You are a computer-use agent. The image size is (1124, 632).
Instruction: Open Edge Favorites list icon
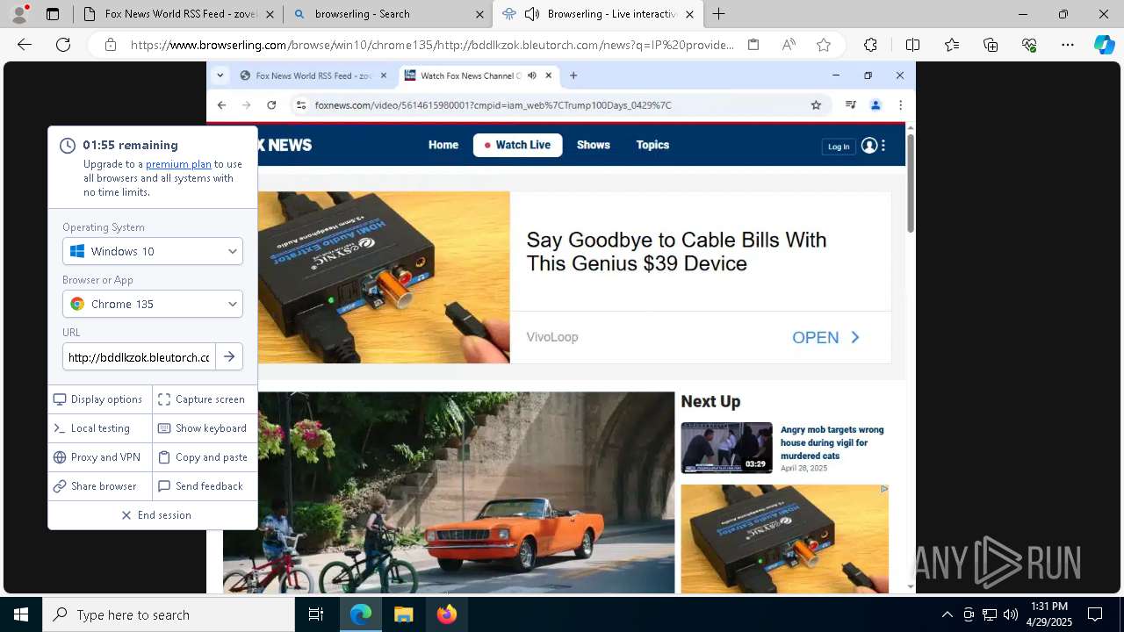point(952,45)
